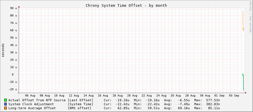Click the Avg value 69.16u

pos(184,108)
